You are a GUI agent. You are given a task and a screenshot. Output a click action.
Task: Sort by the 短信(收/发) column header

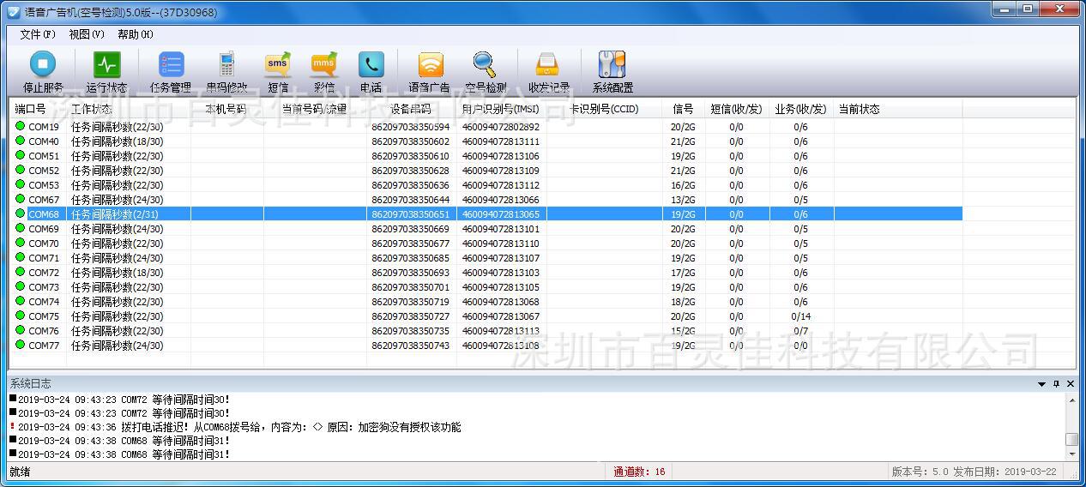click(738, 109)
